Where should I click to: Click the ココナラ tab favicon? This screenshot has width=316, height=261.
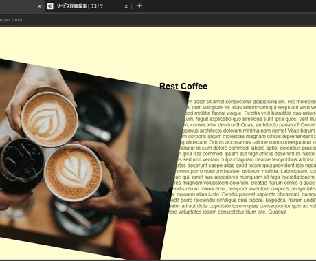(50, 6)
